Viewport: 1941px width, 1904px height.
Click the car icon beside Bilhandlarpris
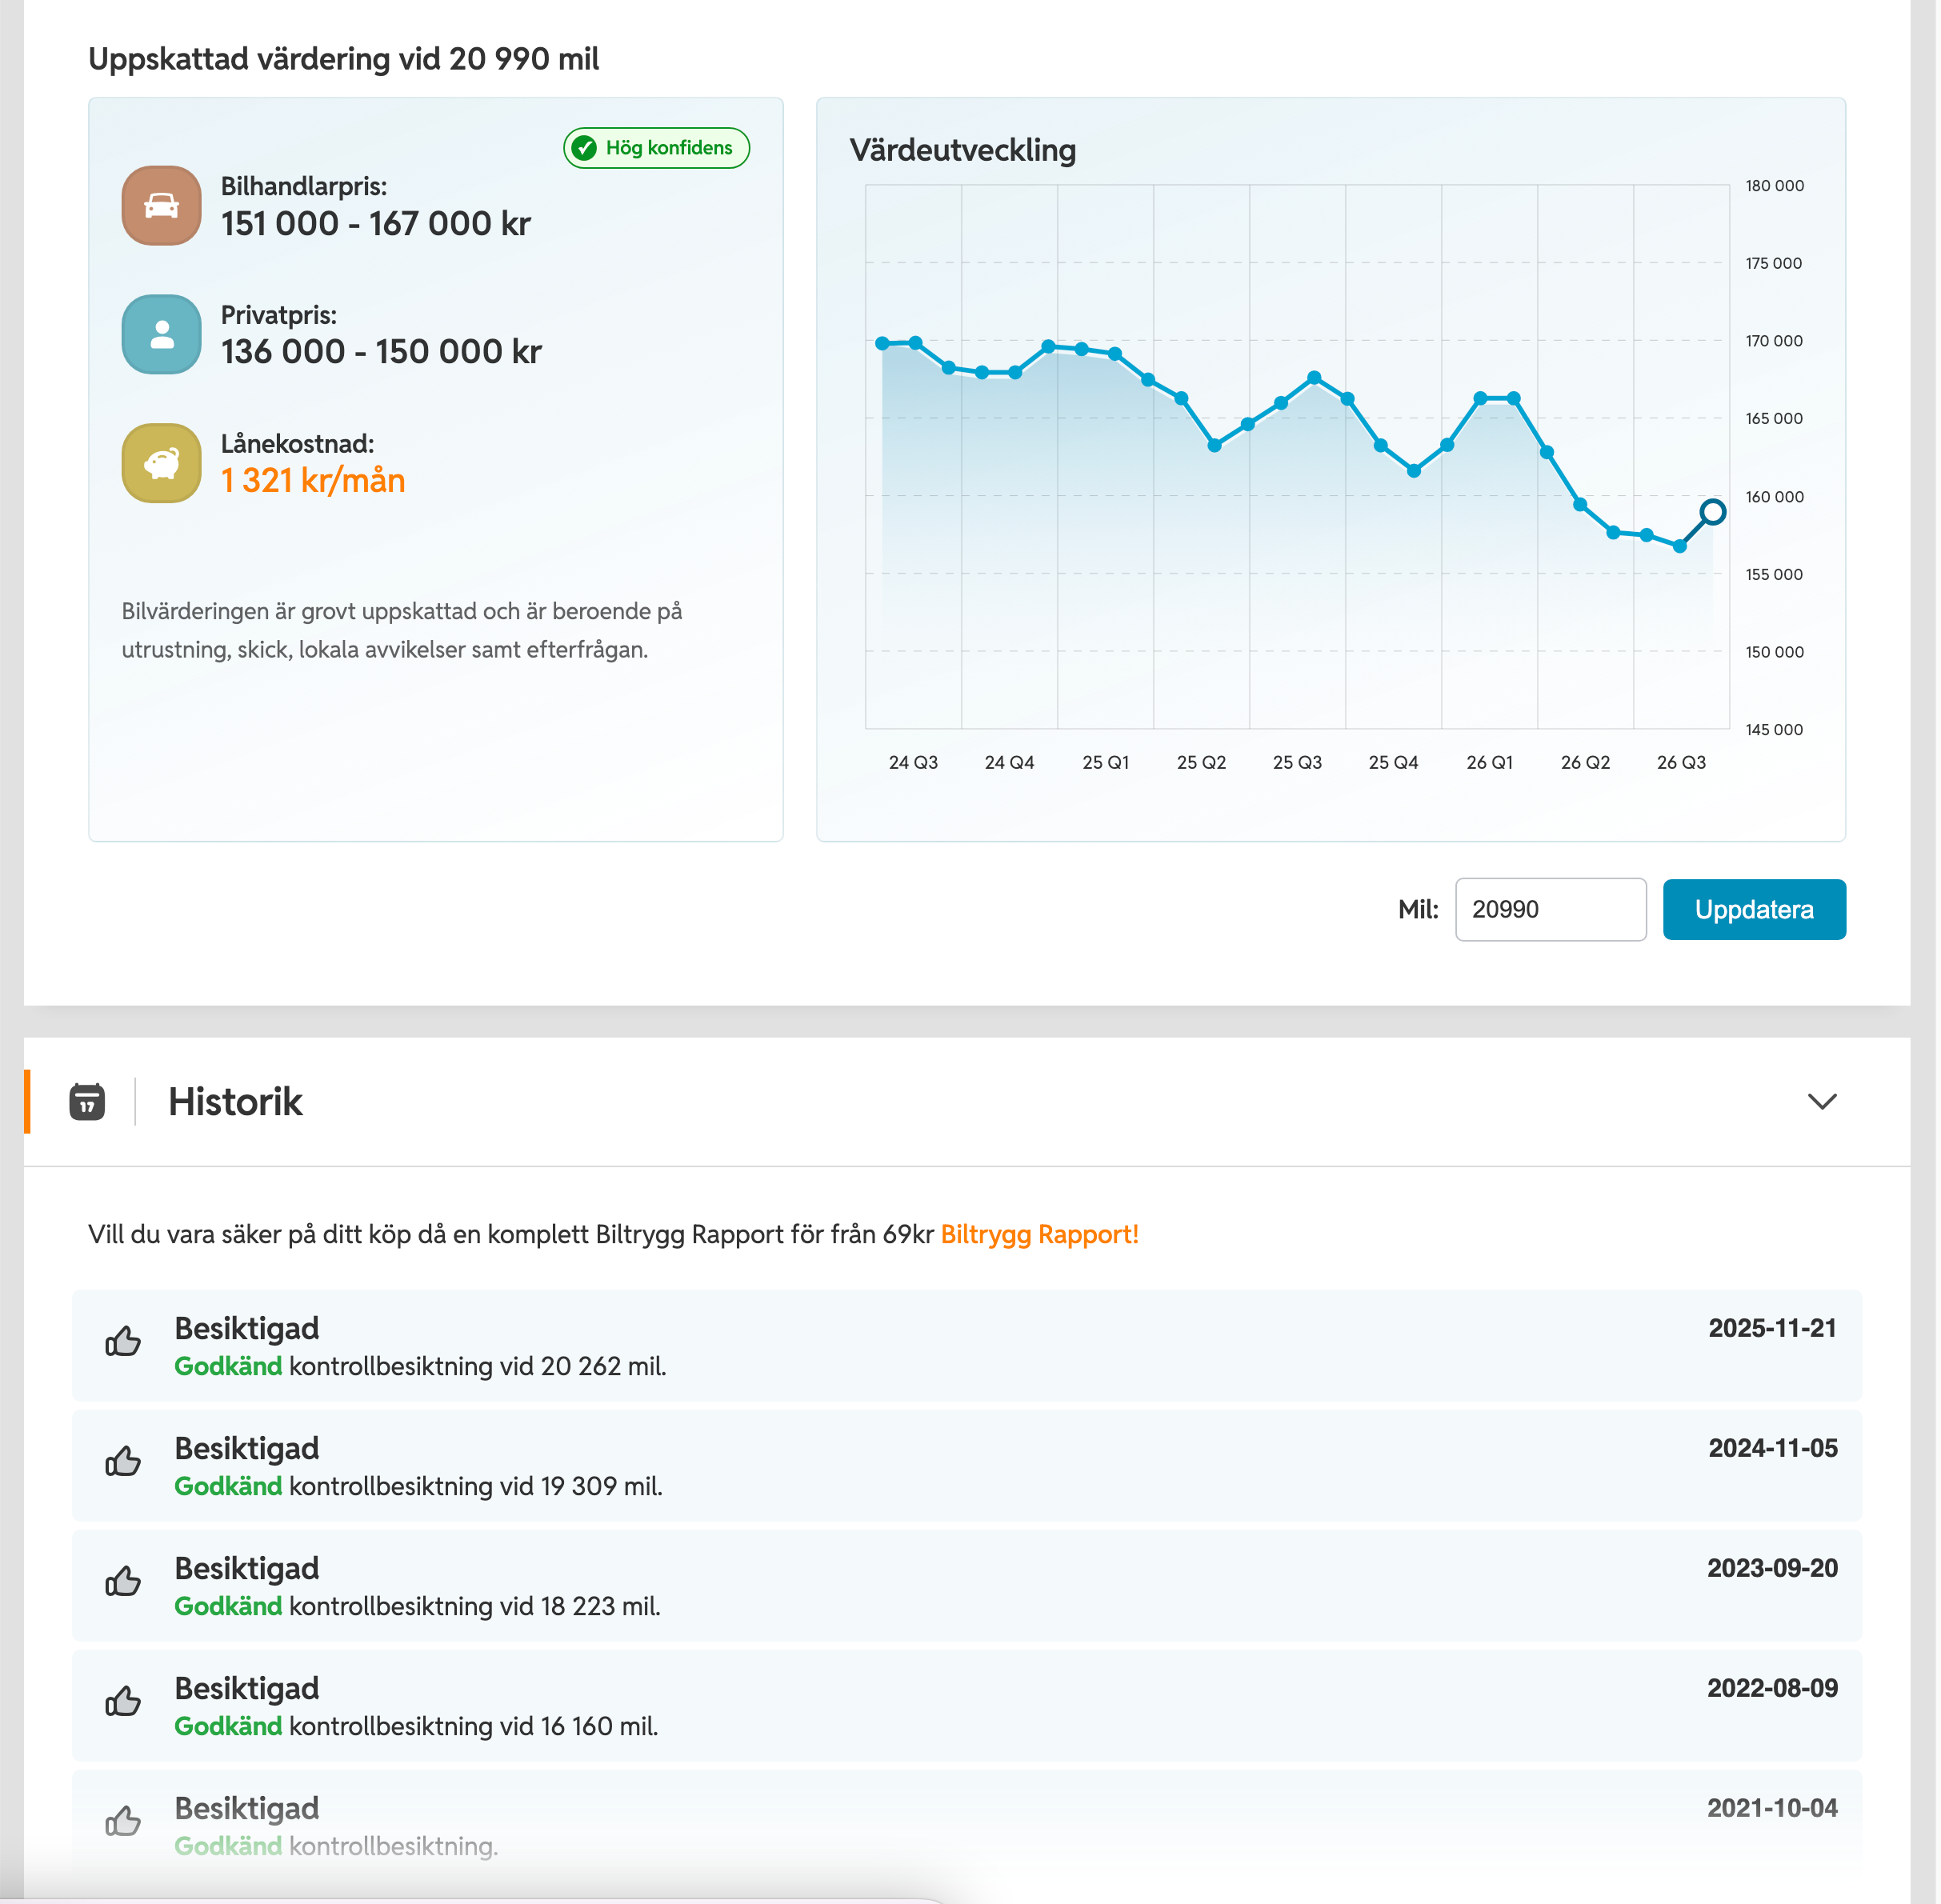click(x=161, y=205)
